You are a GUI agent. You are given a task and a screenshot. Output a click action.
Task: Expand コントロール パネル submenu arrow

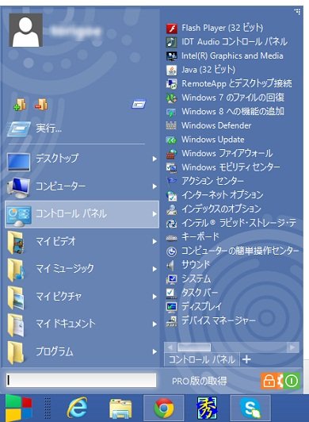click(154, 214)
